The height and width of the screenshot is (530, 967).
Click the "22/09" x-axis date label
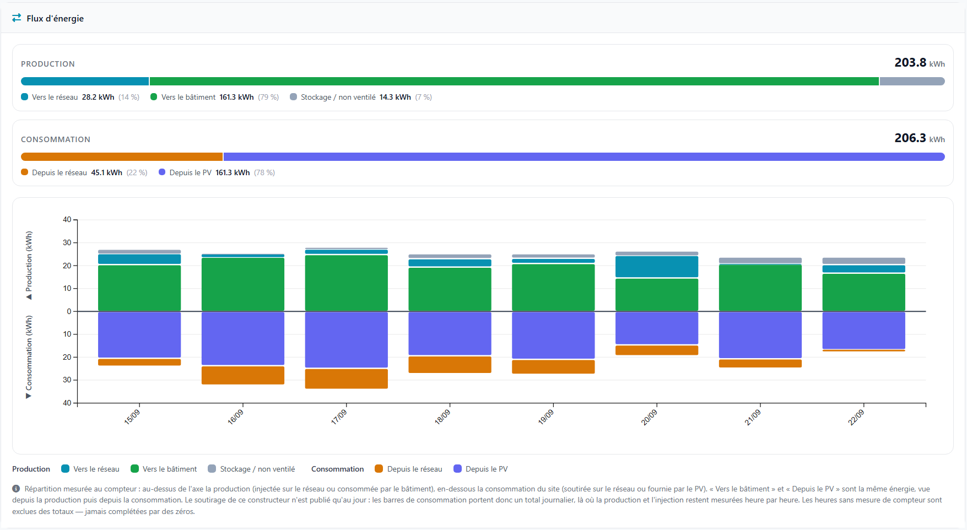[857, 417]
